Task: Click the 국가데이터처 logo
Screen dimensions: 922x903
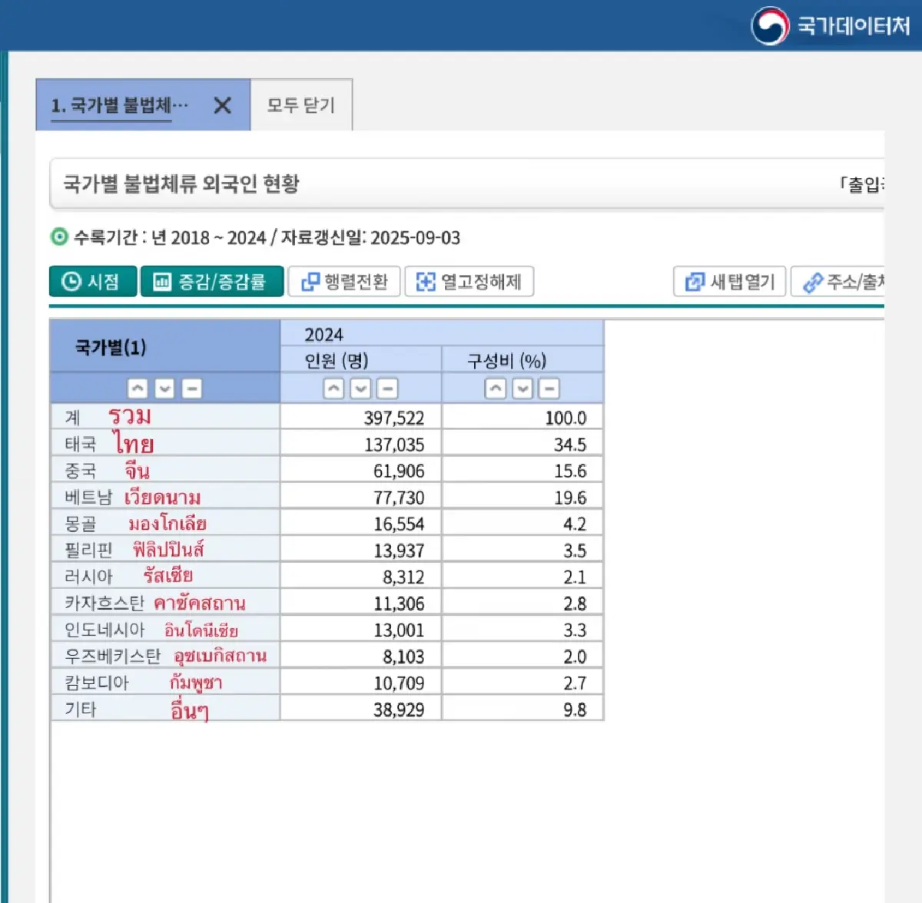Action: (831, 25)
